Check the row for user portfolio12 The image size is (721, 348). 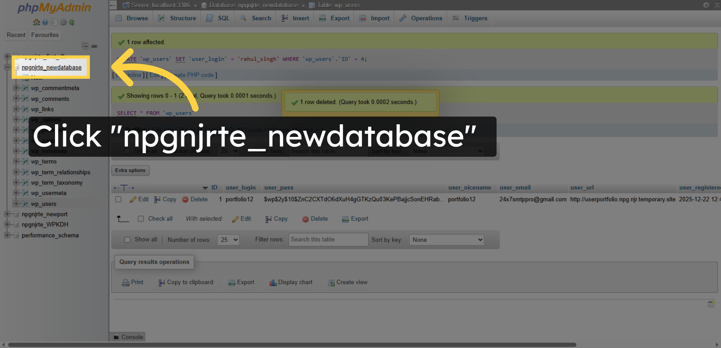pyautogui.click(x=118, y=199)
